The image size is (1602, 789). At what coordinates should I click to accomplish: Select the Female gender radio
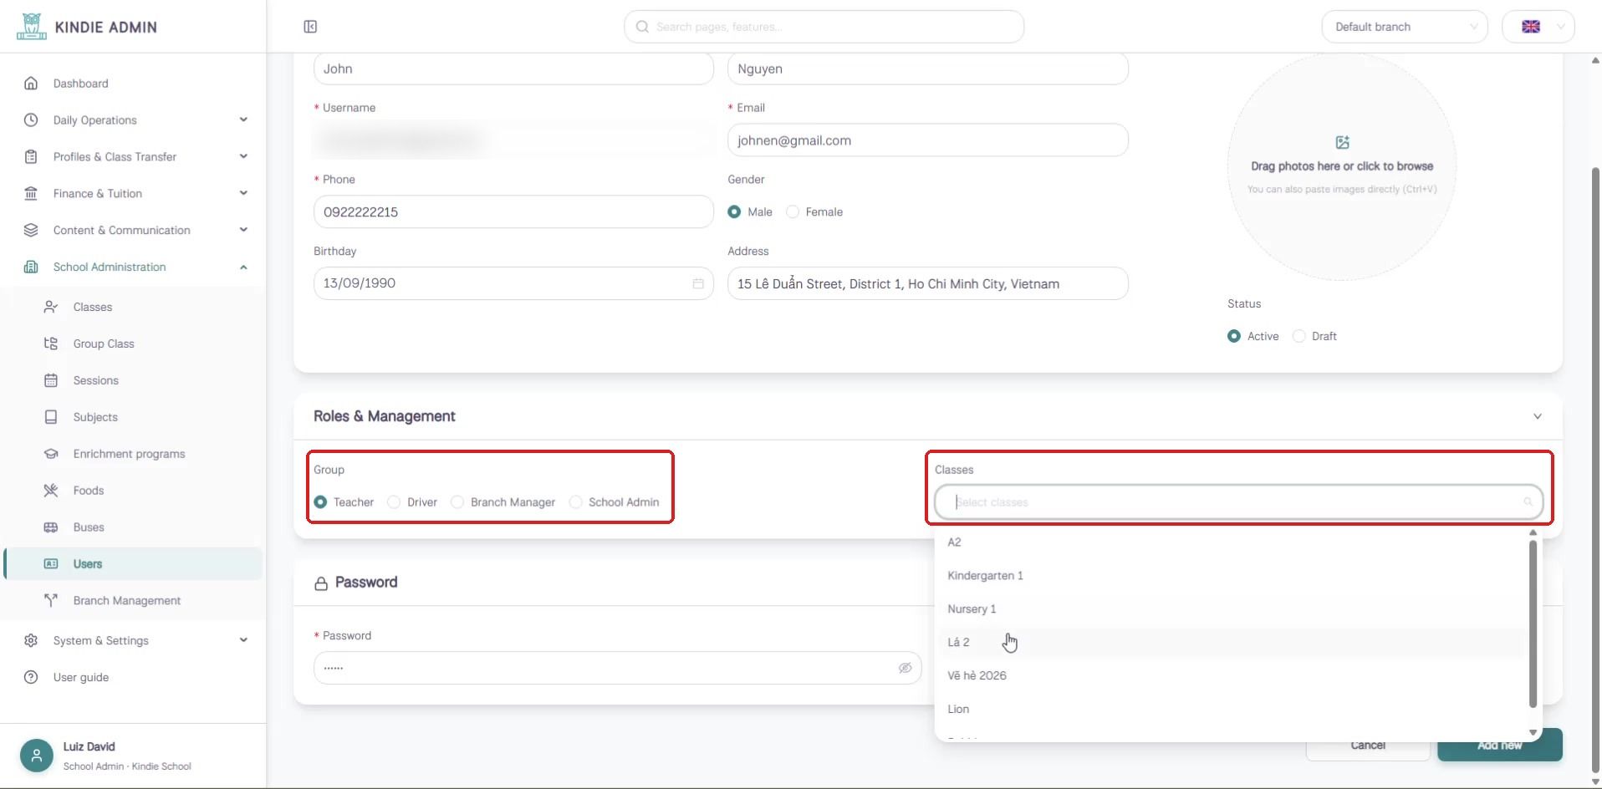[793, 212]
